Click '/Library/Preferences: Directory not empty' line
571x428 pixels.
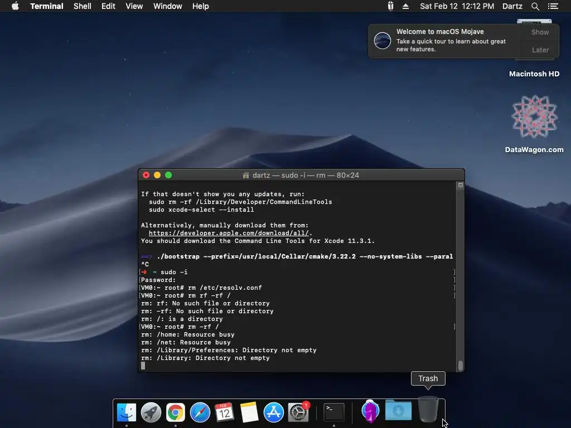pyautogui.click(x=229, y=350)
